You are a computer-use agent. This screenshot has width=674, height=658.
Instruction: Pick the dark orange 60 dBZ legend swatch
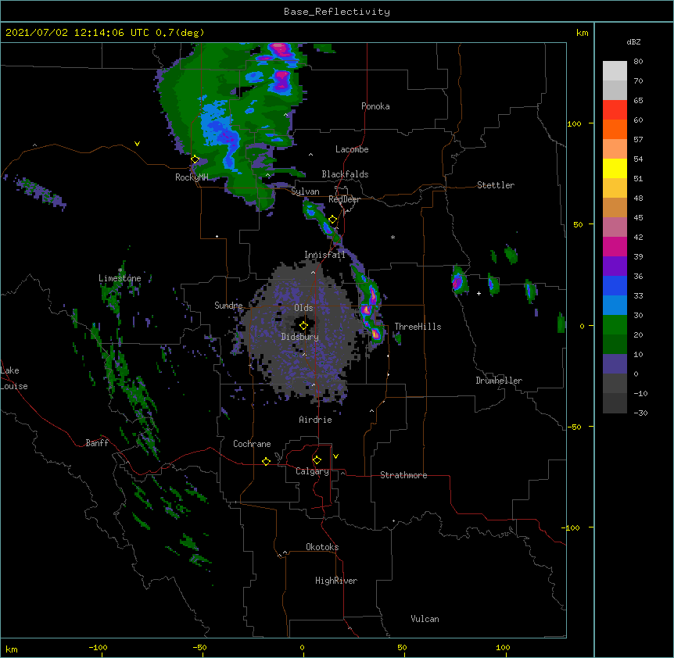tap(615, 129)
